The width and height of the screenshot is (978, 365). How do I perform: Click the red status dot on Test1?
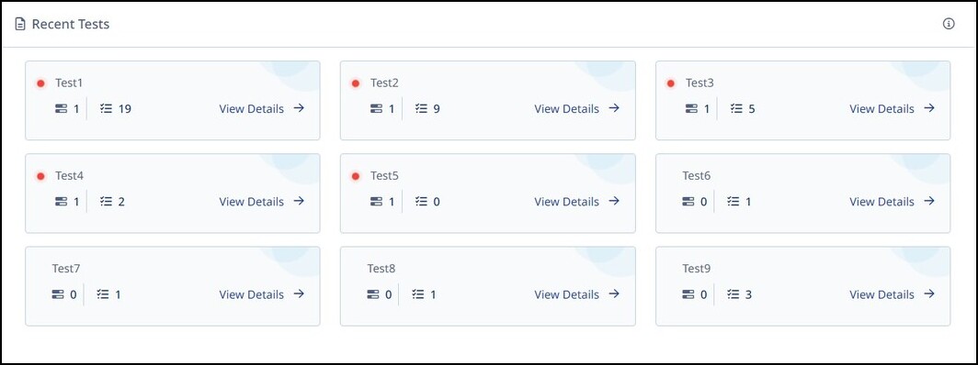tap(40, 83)
